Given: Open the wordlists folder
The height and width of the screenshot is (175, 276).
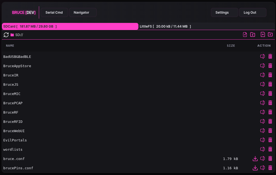Looking at the screenshot, I should 13,150.
